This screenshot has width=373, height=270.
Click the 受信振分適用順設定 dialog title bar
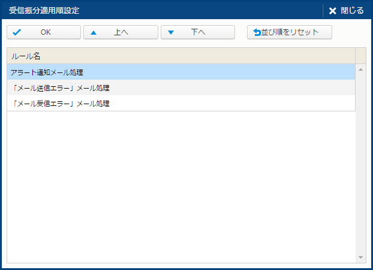(150, 11)
